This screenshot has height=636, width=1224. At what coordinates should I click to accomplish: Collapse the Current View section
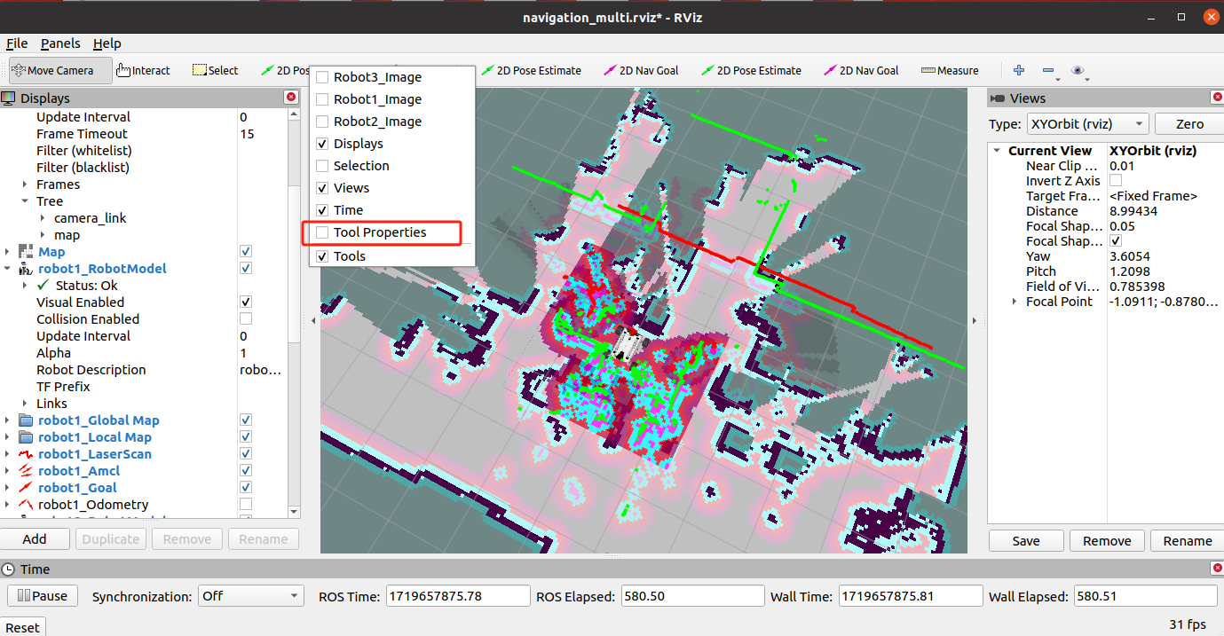pyautogui.click(x=999, y=151)
